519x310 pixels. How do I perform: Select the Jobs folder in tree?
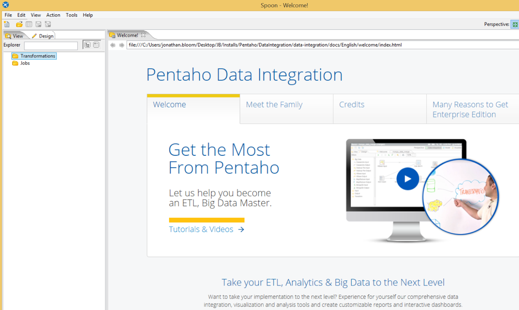[x=21, y=63]
